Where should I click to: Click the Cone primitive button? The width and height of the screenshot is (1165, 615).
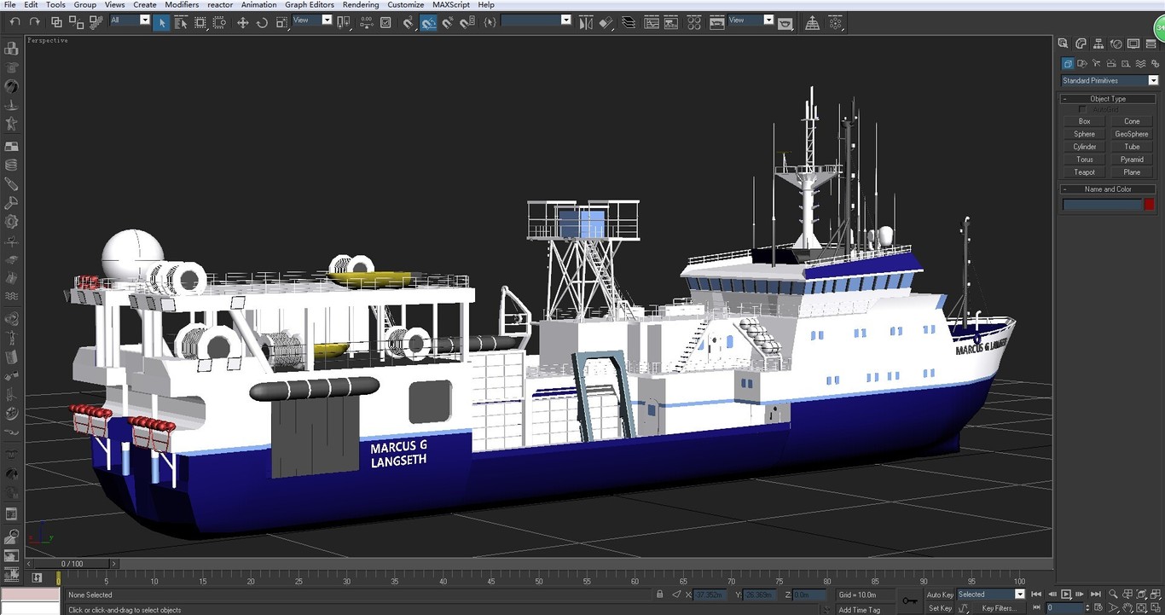pos(1132,121)
